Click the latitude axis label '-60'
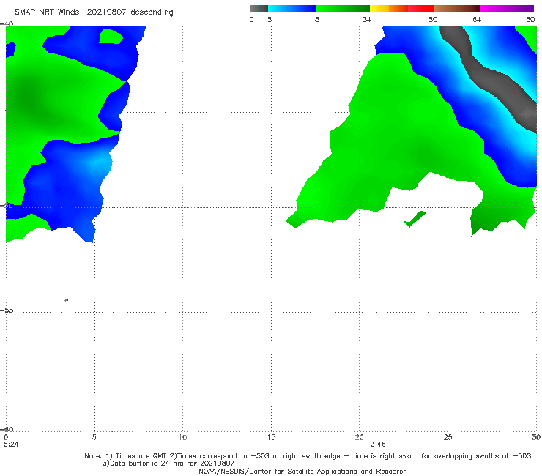The height and width of the screenshot is (476, 542). click(7, 429)
